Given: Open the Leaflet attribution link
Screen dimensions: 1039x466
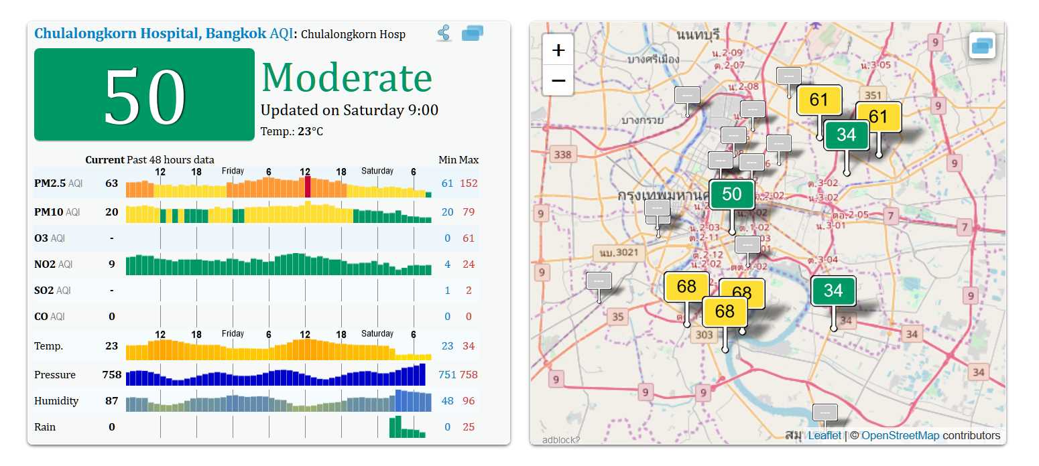Looking at the screenshot, I should 824,436.
